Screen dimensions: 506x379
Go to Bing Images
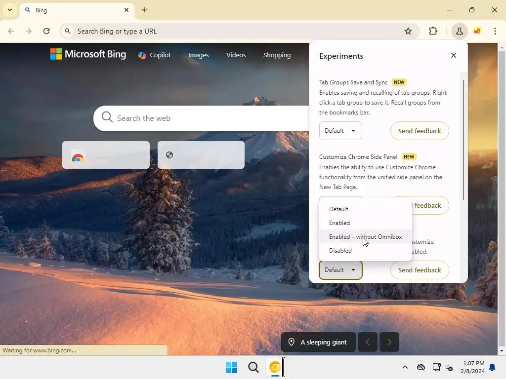click(199, 55)
